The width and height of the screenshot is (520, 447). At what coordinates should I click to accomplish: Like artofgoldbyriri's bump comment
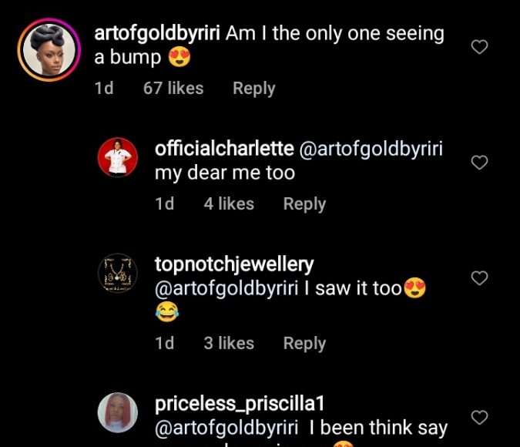(x=479, y=47)
